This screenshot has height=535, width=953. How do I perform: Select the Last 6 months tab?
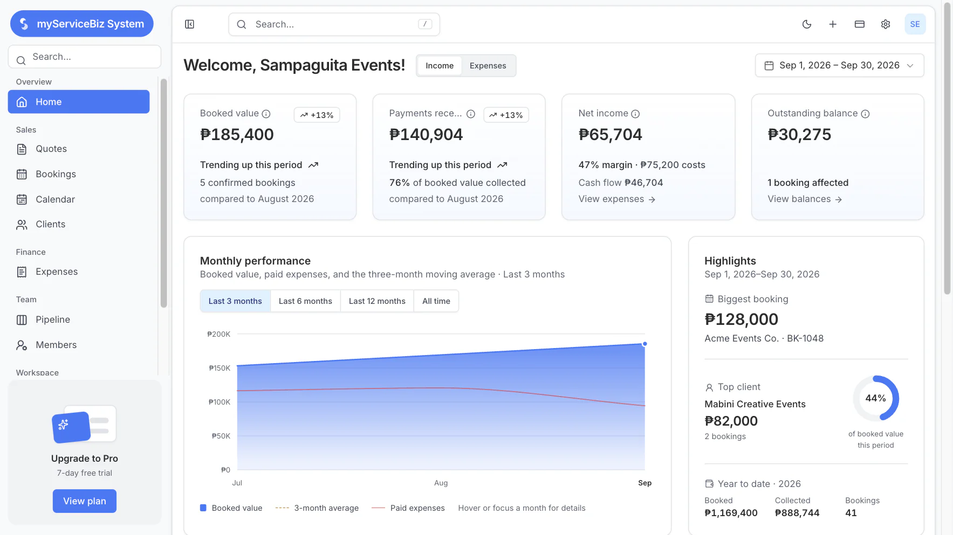(305, 301)
